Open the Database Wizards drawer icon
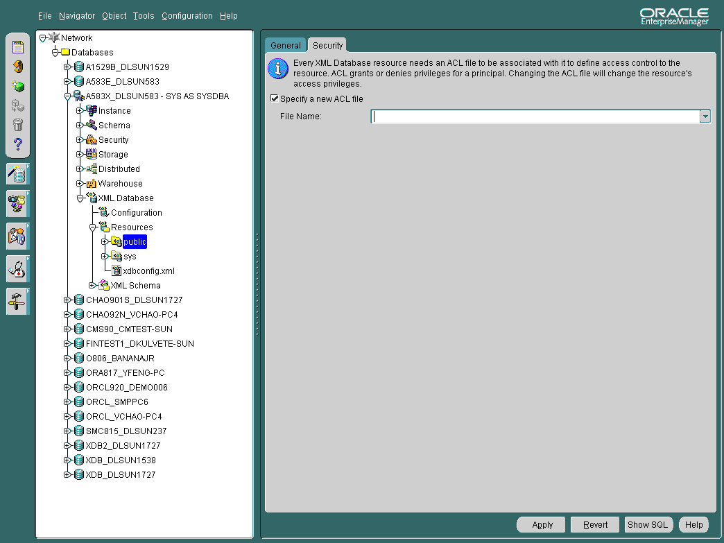724x543 pixels. pyautogui.click(x=17, y=175)
